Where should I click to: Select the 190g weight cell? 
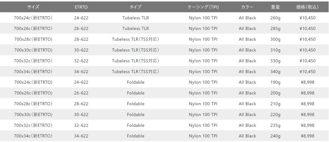pyautogui.click(x=275, y=82)
